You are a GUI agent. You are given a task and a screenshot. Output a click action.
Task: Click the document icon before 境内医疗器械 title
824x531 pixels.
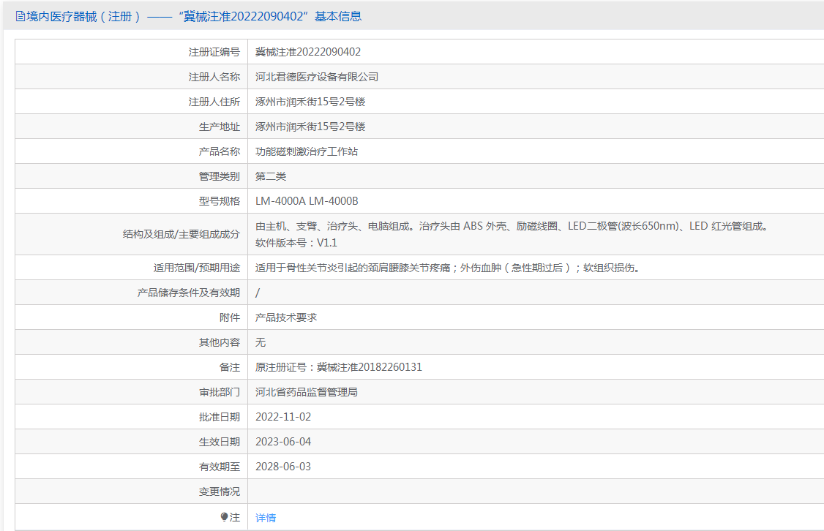click(x=20, y=17)
